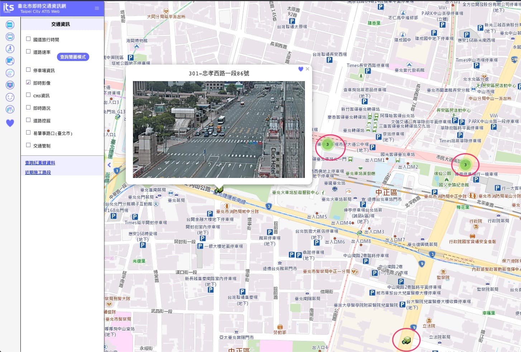Click the bus transit sidebar icon
The width and height of the screenshot is (521, 352).
coord(10,37)
